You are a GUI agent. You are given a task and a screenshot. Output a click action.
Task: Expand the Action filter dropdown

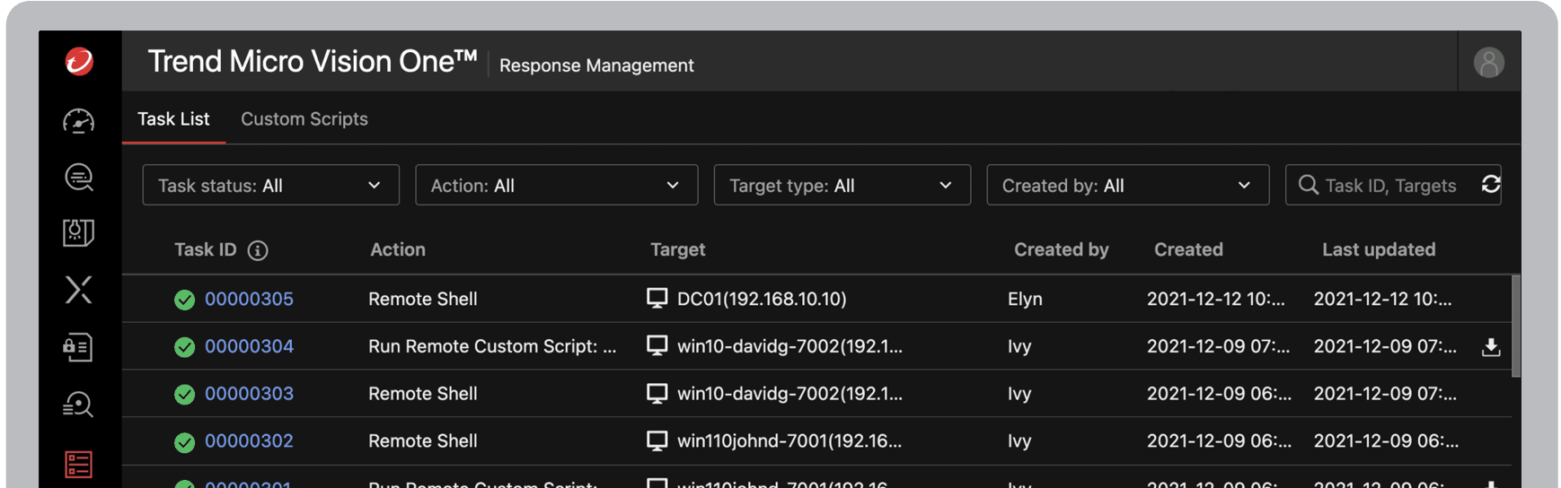[556, 185]
